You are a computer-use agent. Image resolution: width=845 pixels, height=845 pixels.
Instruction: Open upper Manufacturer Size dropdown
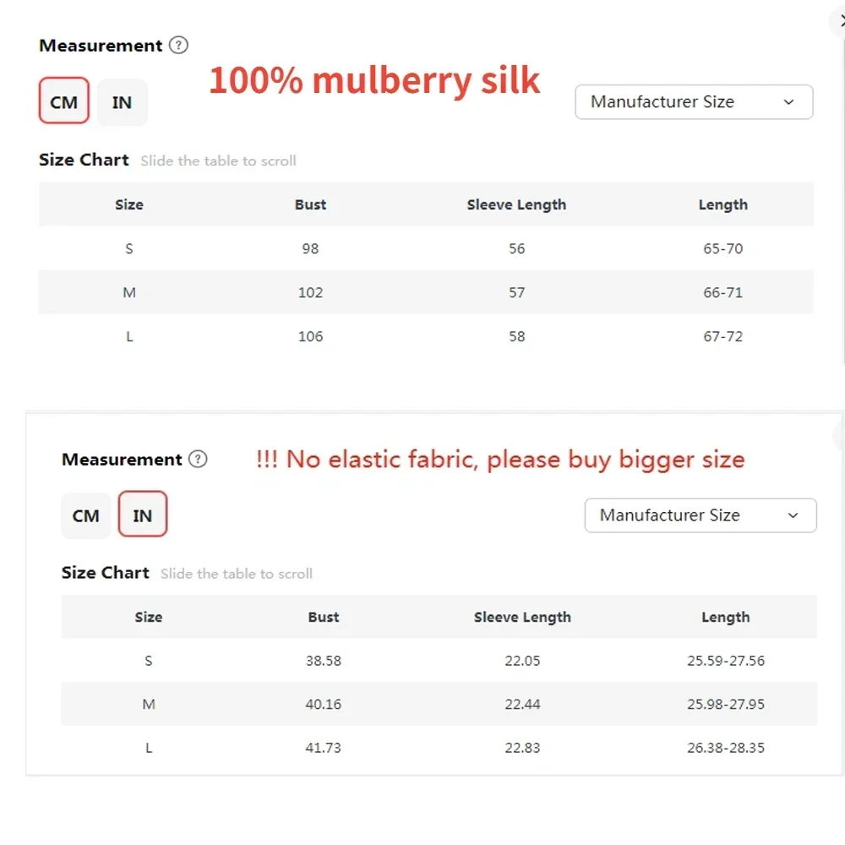[693, 102]
